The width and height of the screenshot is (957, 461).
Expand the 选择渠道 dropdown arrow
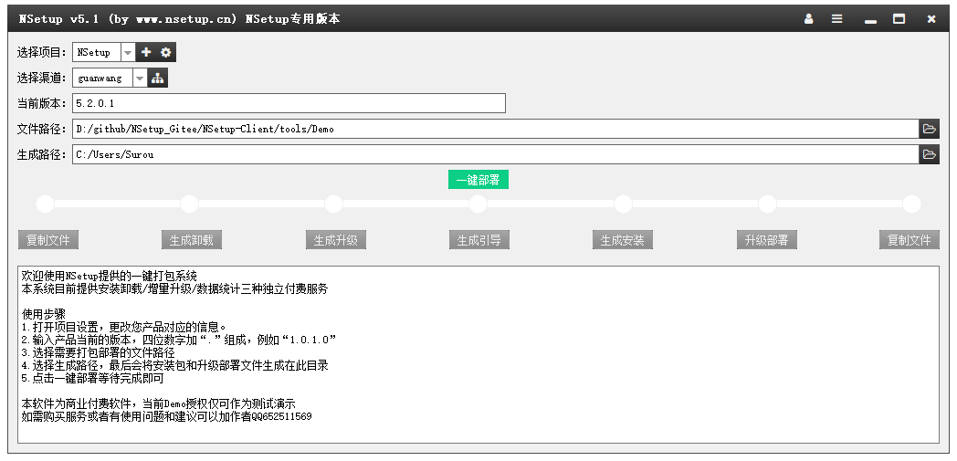[140, 79]
